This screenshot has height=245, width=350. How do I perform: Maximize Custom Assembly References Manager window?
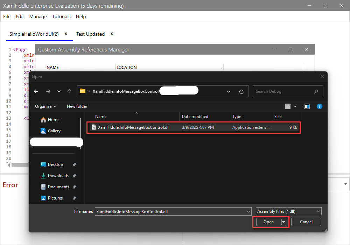tap(290, 49)
